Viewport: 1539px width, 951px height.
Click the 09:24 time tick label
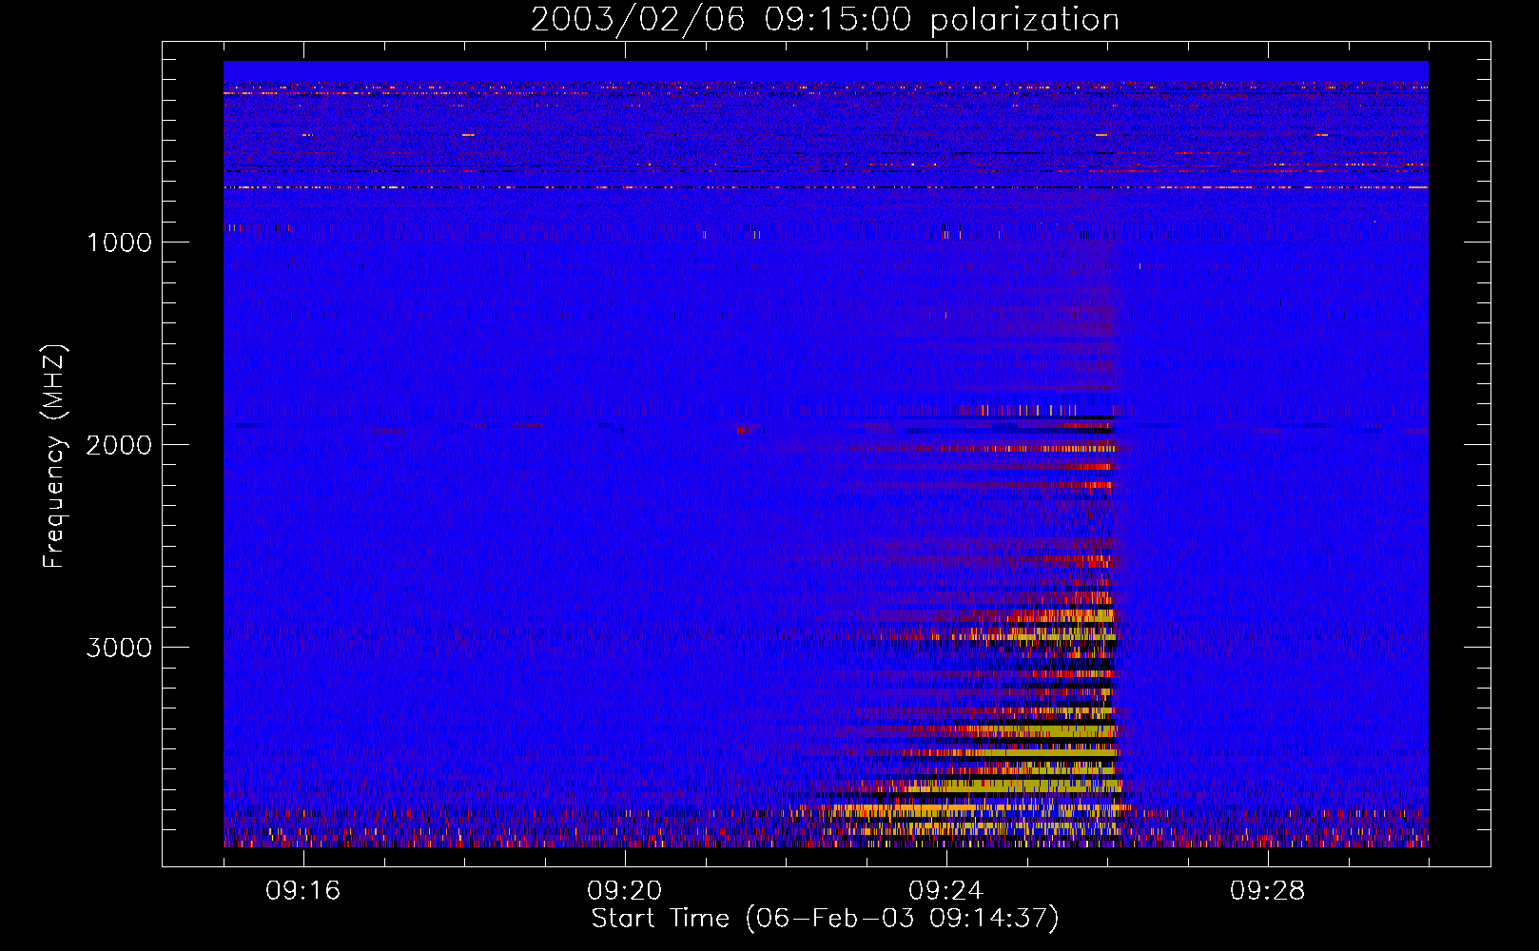point(946,891)
